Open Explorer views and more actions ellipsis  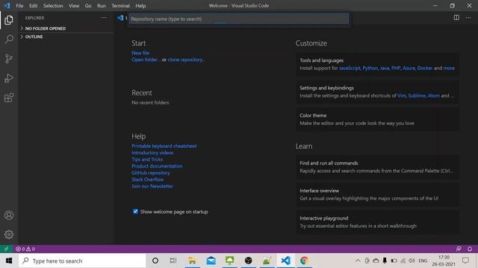coord(104,18)
